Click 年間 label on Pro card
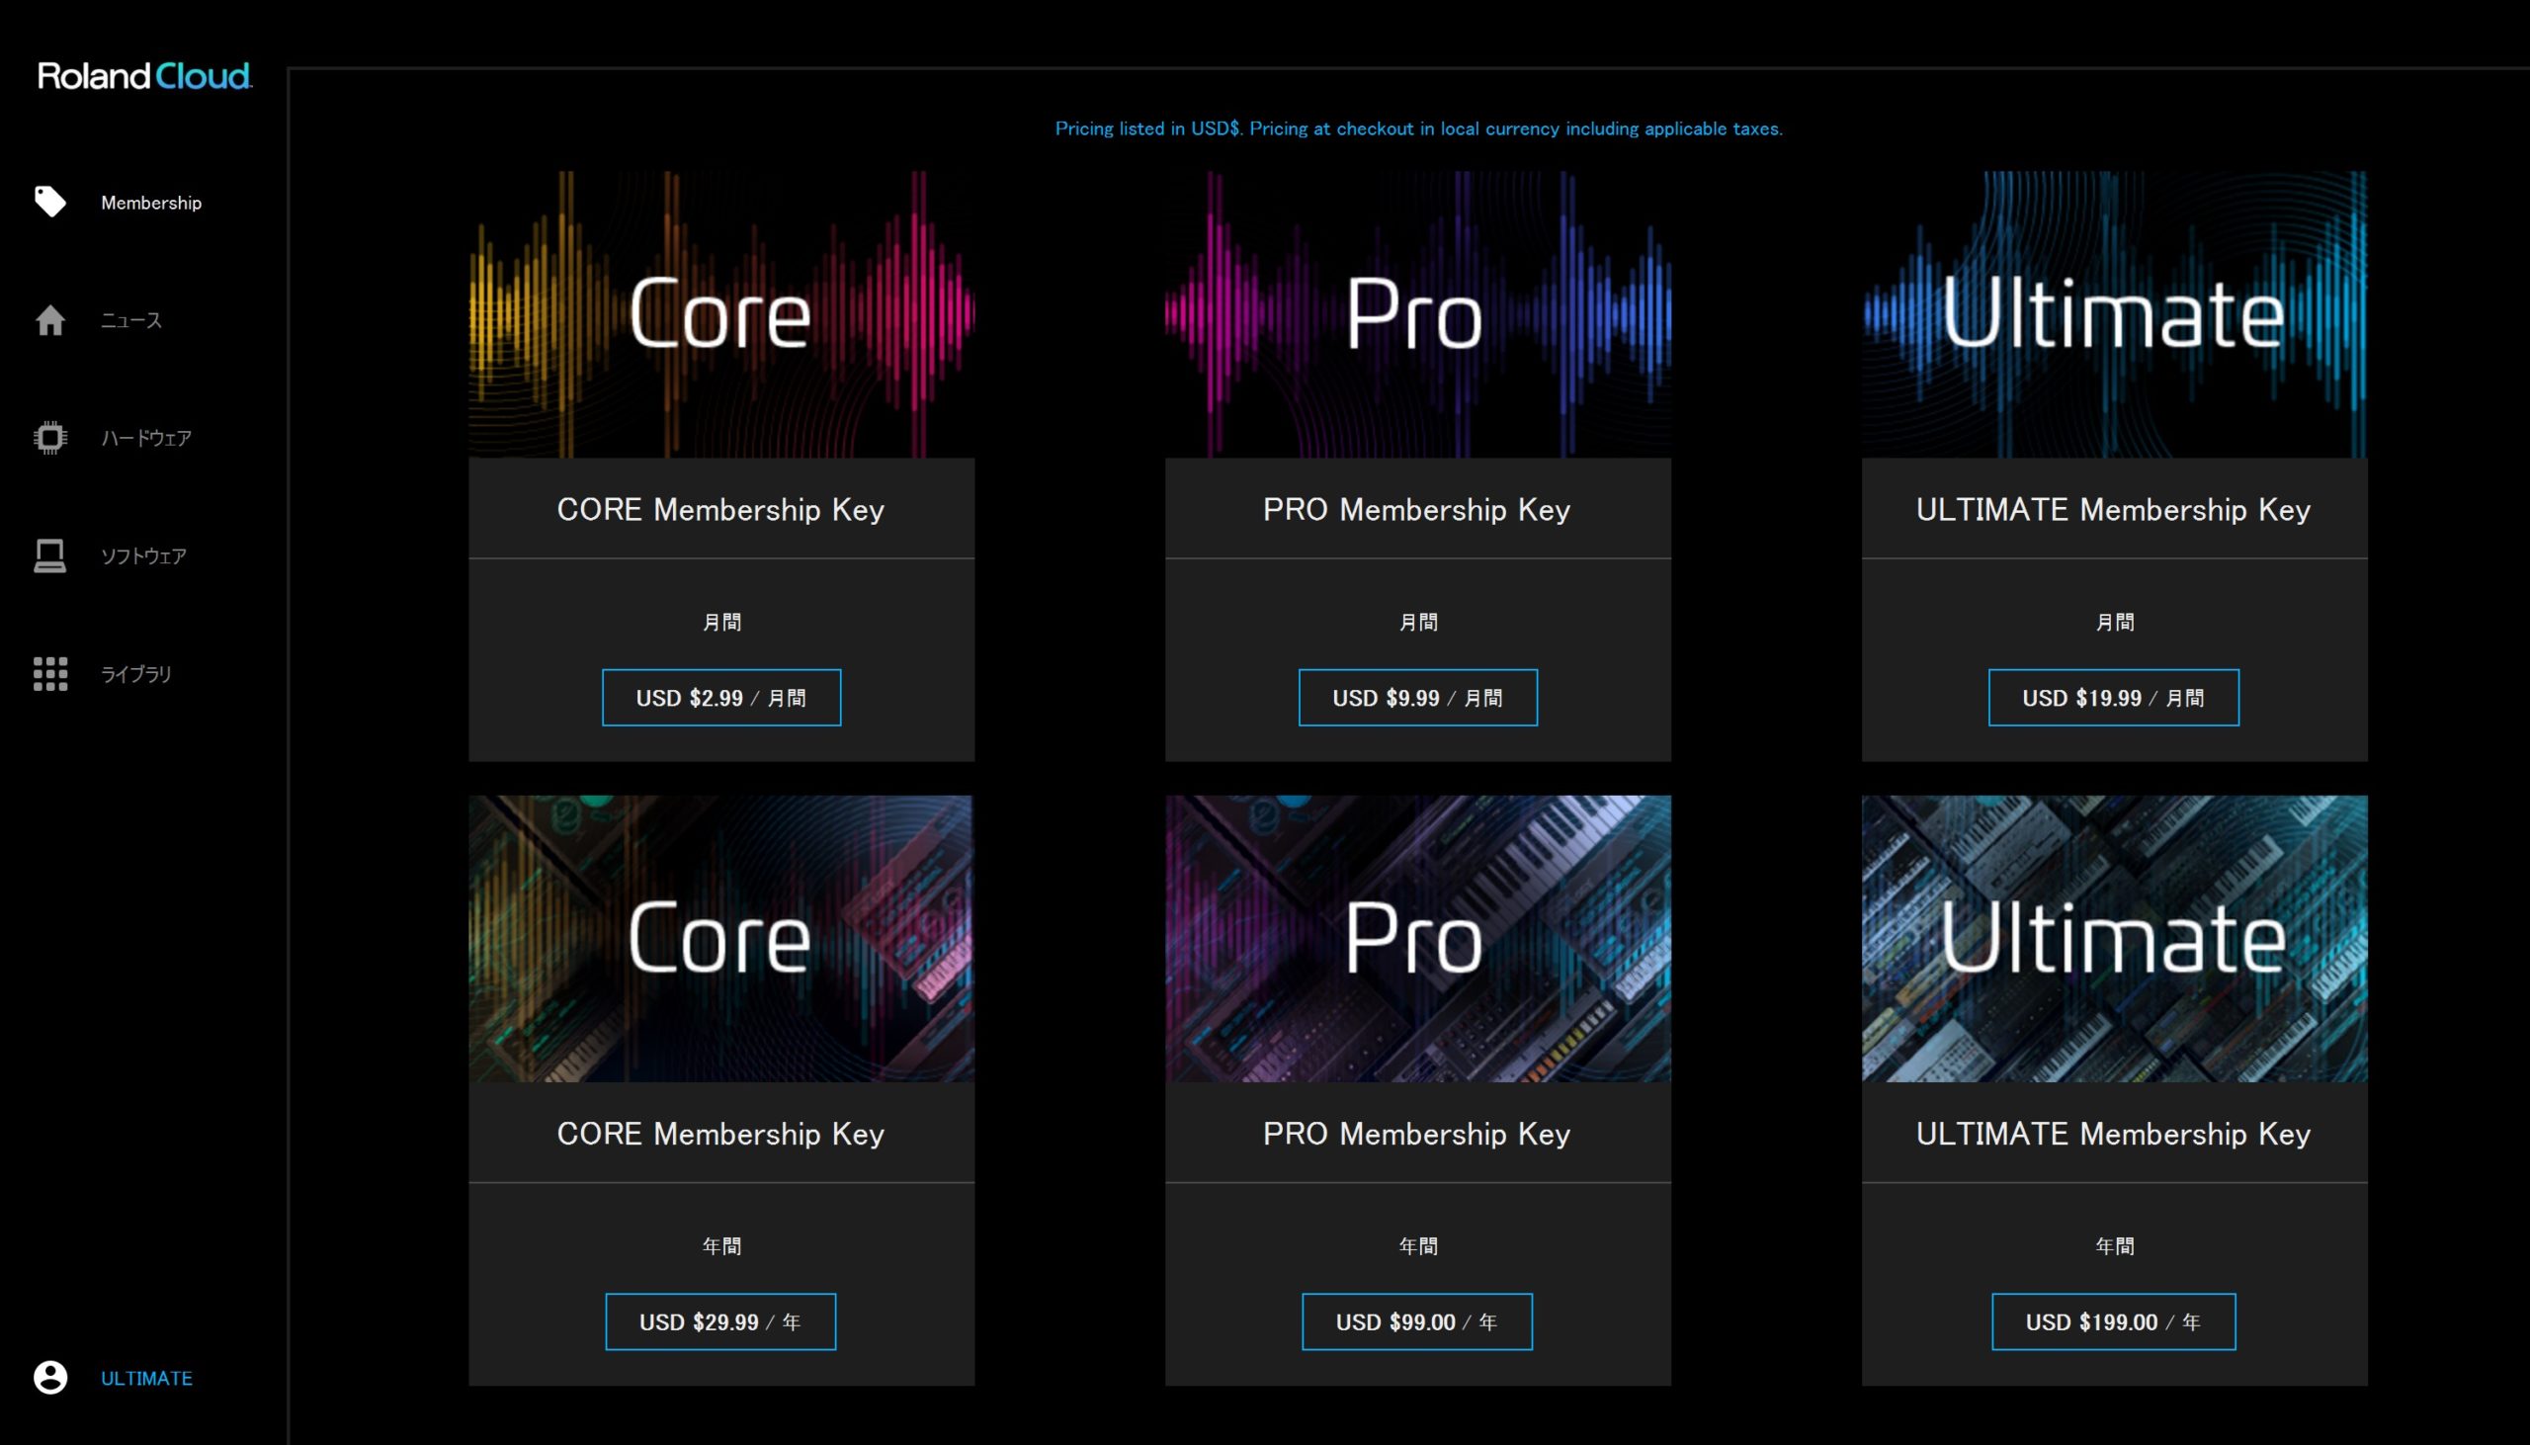 (1418, 1245)
